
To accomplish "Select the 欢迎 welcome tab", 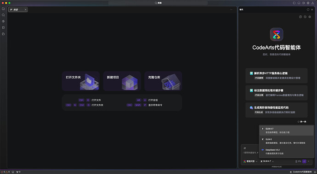I will point(18,10).
